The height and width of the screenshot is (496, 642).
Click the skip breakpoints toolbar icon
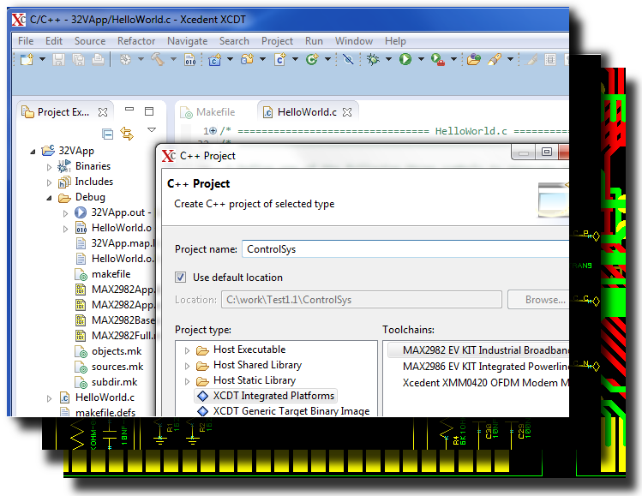pyautogui.click(x=349, y=60)
